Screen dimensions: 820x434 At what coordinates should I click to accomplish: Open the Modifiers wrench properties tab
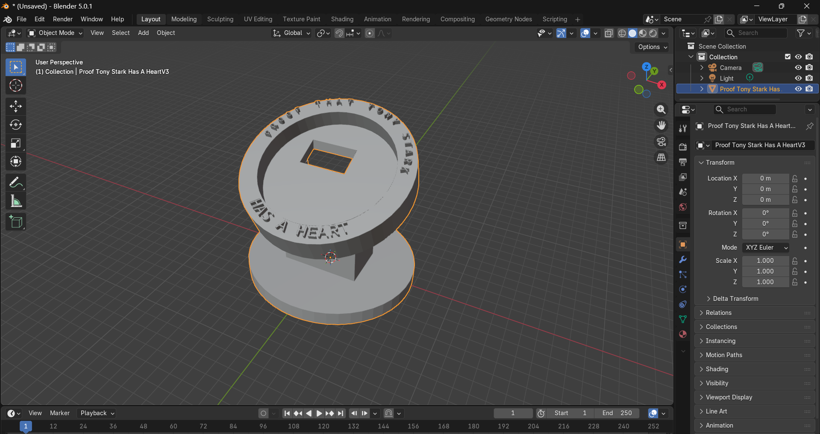683,259
